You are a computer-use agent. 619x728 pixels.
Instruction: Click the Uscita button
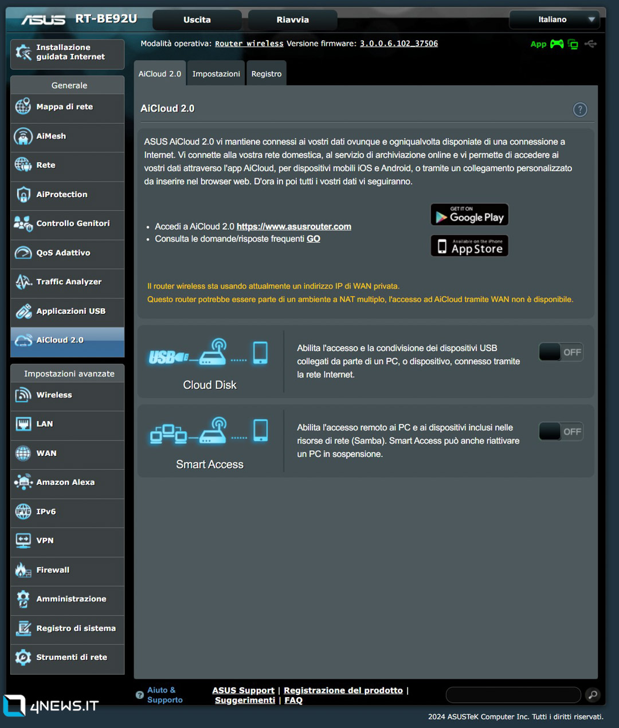click(197, 19)
